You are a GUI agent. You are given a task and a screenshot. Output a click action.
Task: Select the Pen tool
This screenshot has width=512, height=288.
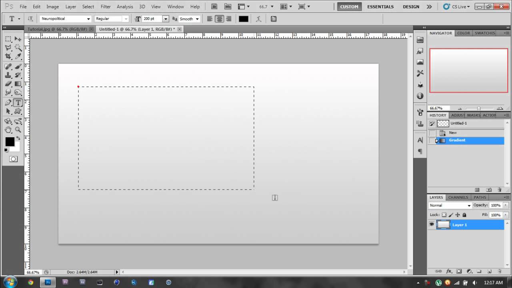click(x=8, y=103)
